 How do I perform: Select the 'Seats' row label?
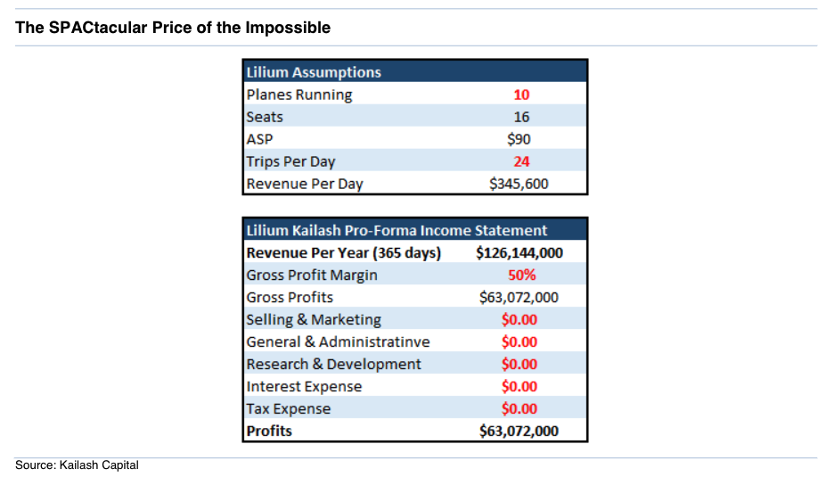(x=265, y=117)
